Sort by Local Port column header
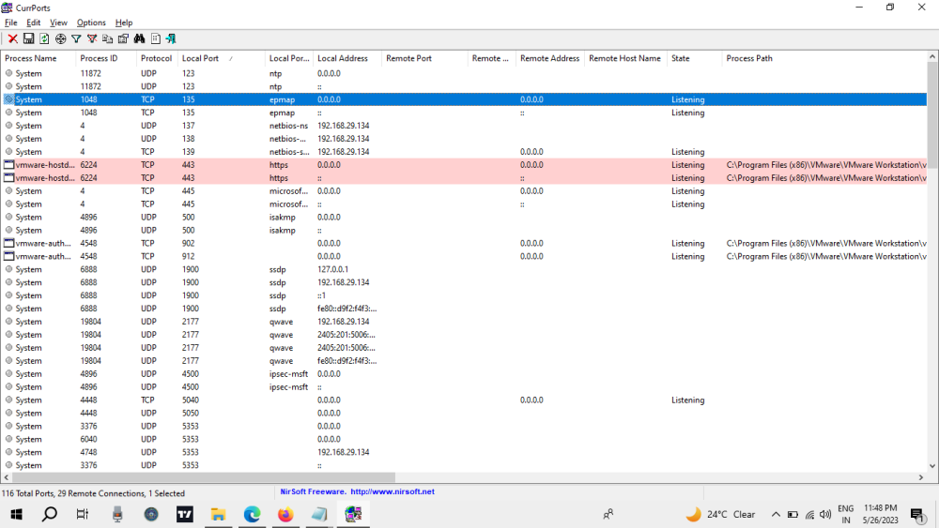The image size is (939, 528). (x=201, y=58)
